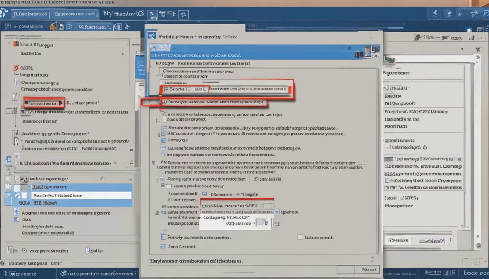Open the red-underlined combo box in the dialog
The image size is (489, 279).
tap(237, 206)
